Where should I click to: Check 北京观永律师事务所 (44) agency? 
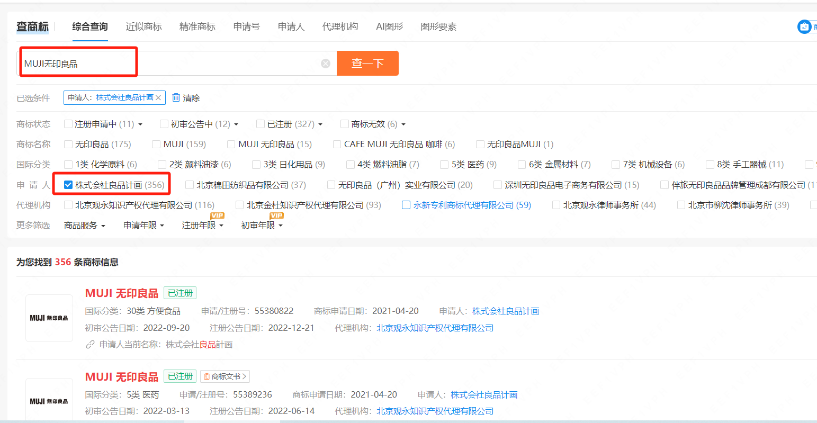[x=556, y=205]
